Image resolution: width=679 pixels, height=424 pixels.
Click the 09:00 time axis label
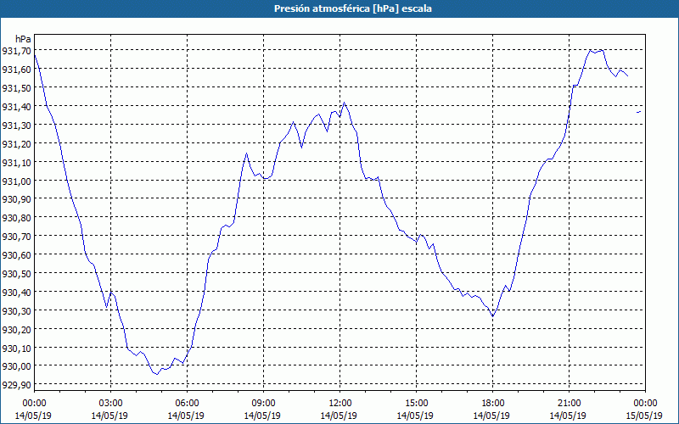(x=263, y=404)
